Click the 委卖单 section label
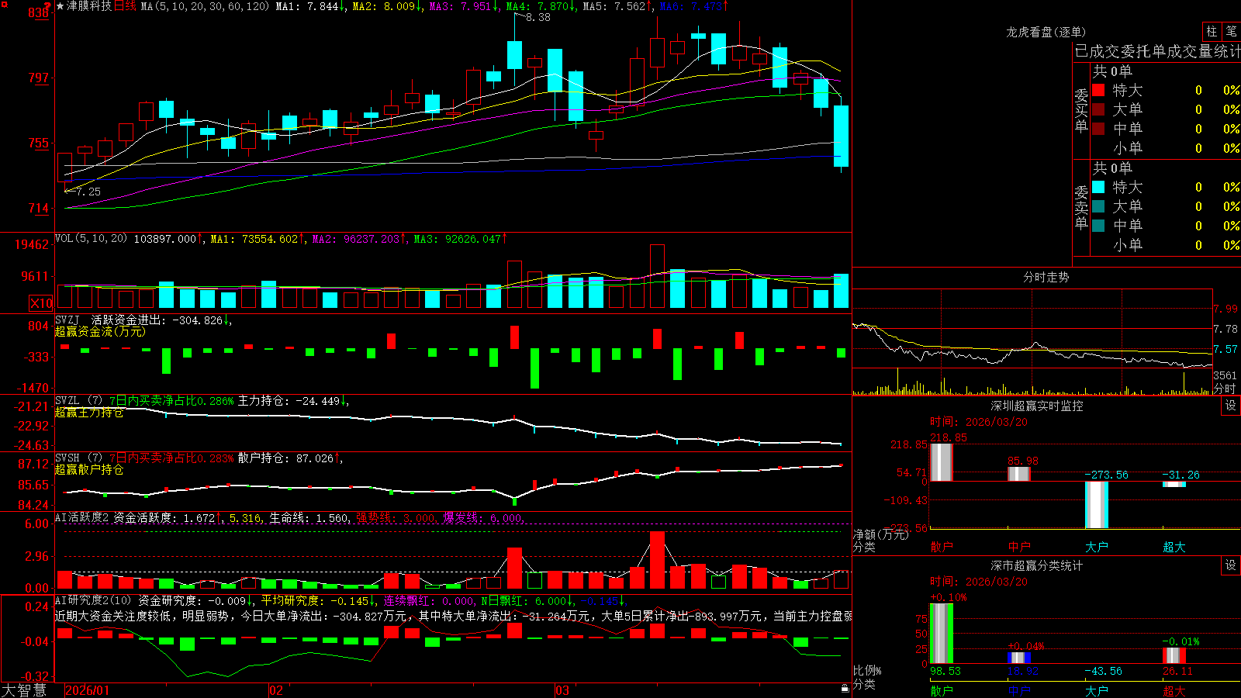This screenshot has height=698, width=1241. tap(1081, 207)
